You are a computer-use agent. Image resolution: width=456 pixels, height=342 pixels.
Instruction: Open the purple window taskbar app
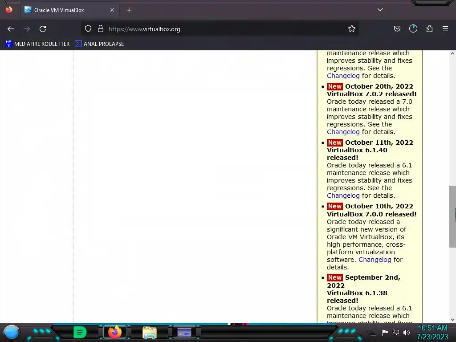[184, 332]
